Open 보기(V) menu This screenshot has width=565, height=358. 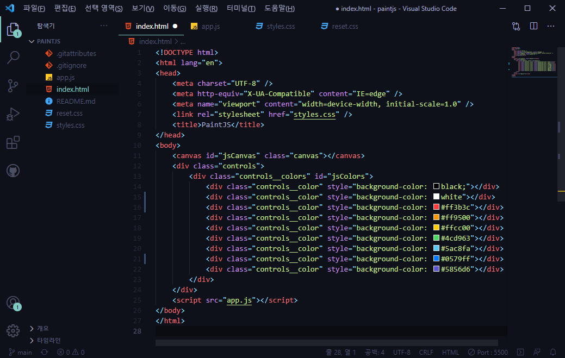click(x=142, y=8)
